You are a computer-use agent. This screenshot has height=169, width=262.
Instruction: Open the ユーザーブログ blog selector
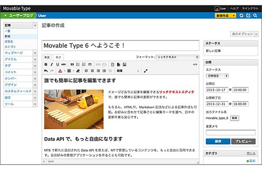[19, 16]
